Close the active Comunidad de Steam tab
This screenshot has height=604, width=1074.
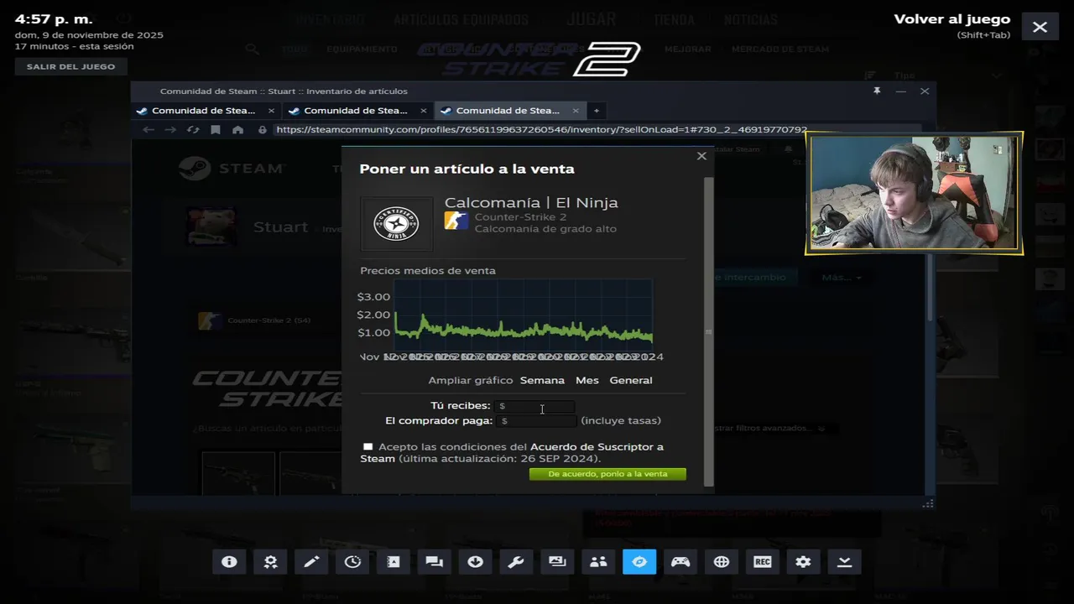point(576,111)
